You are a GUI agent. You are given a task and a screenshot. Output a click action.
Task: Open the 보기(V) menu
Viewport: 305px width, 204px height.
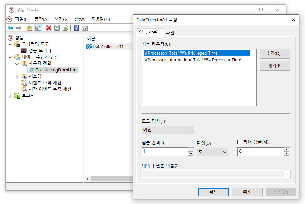(x=61, y=19)
